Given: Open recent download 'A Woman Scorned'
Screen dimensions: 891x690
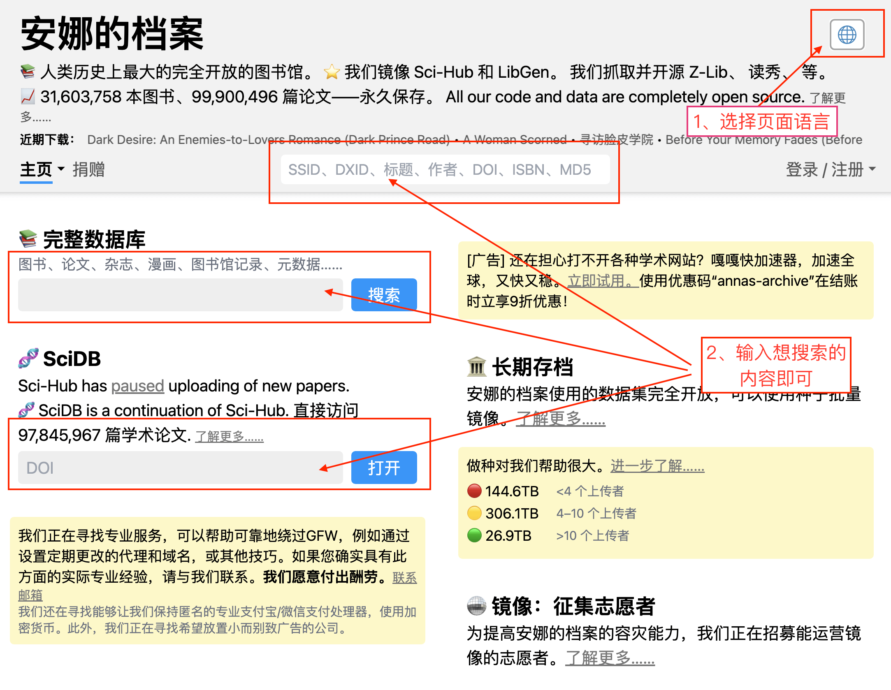Looking at the screenshot, I should (x=515, y=140).
